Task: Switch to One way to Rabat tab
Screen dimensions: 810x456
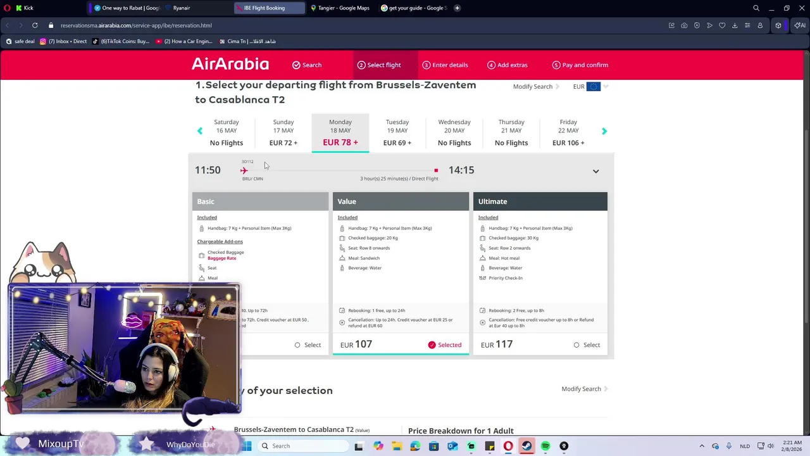Action: click(x=125, y=8)
